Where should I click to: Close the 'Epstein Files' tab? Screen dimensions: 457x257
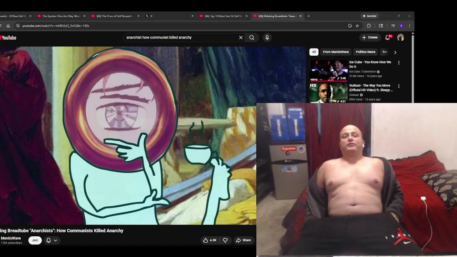pyautogui.click(x=85, y=16)
